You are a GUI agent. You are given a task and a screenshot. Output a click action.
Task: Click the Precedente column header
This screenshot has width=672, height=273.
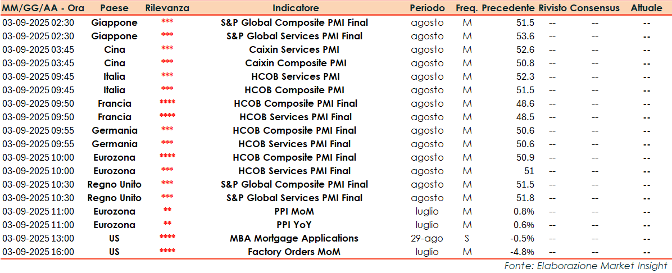coord(508,8)
